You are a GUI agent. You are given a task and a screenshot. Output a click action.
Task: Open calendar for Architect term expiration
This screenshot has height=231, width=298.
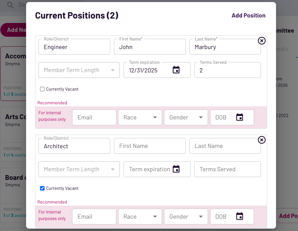point(176,169)
